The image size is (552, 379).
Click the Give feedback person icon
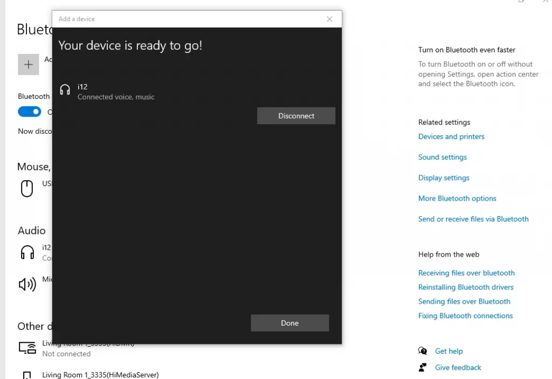423,367
